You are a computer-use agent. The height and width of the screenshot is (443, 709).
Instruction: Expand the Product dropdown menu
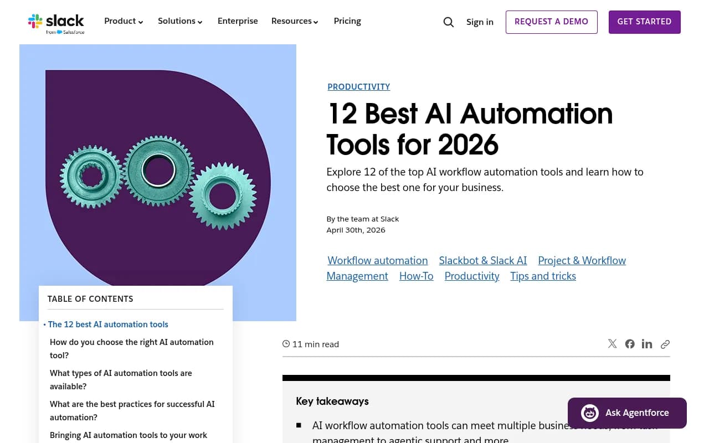pyautogui.click(x=124, y=21)
